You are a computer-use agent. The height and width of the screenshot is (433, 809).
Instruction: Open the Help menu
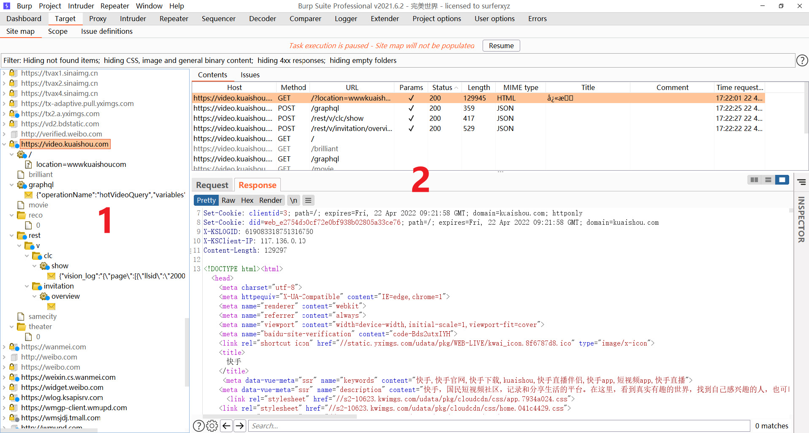(x=176, y=6)
